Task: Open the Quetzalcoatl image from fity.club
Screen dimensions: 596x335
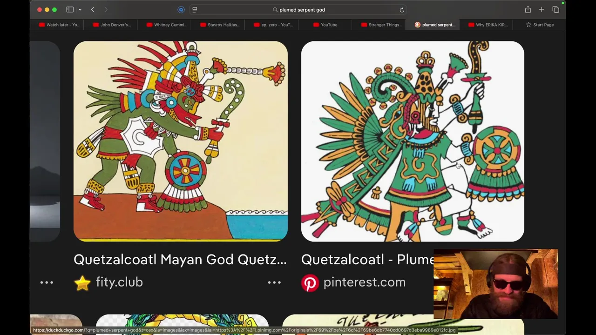Action: tap(181, 141)
